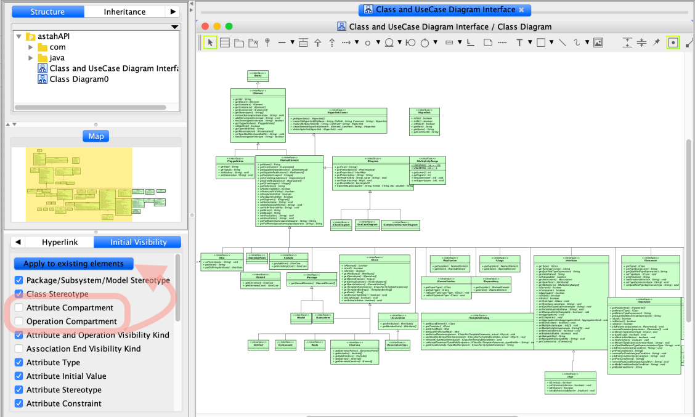The height and width of the screenshot is (417, 695).
Task: Select the Note tool icon
Action: coord(487,43)
